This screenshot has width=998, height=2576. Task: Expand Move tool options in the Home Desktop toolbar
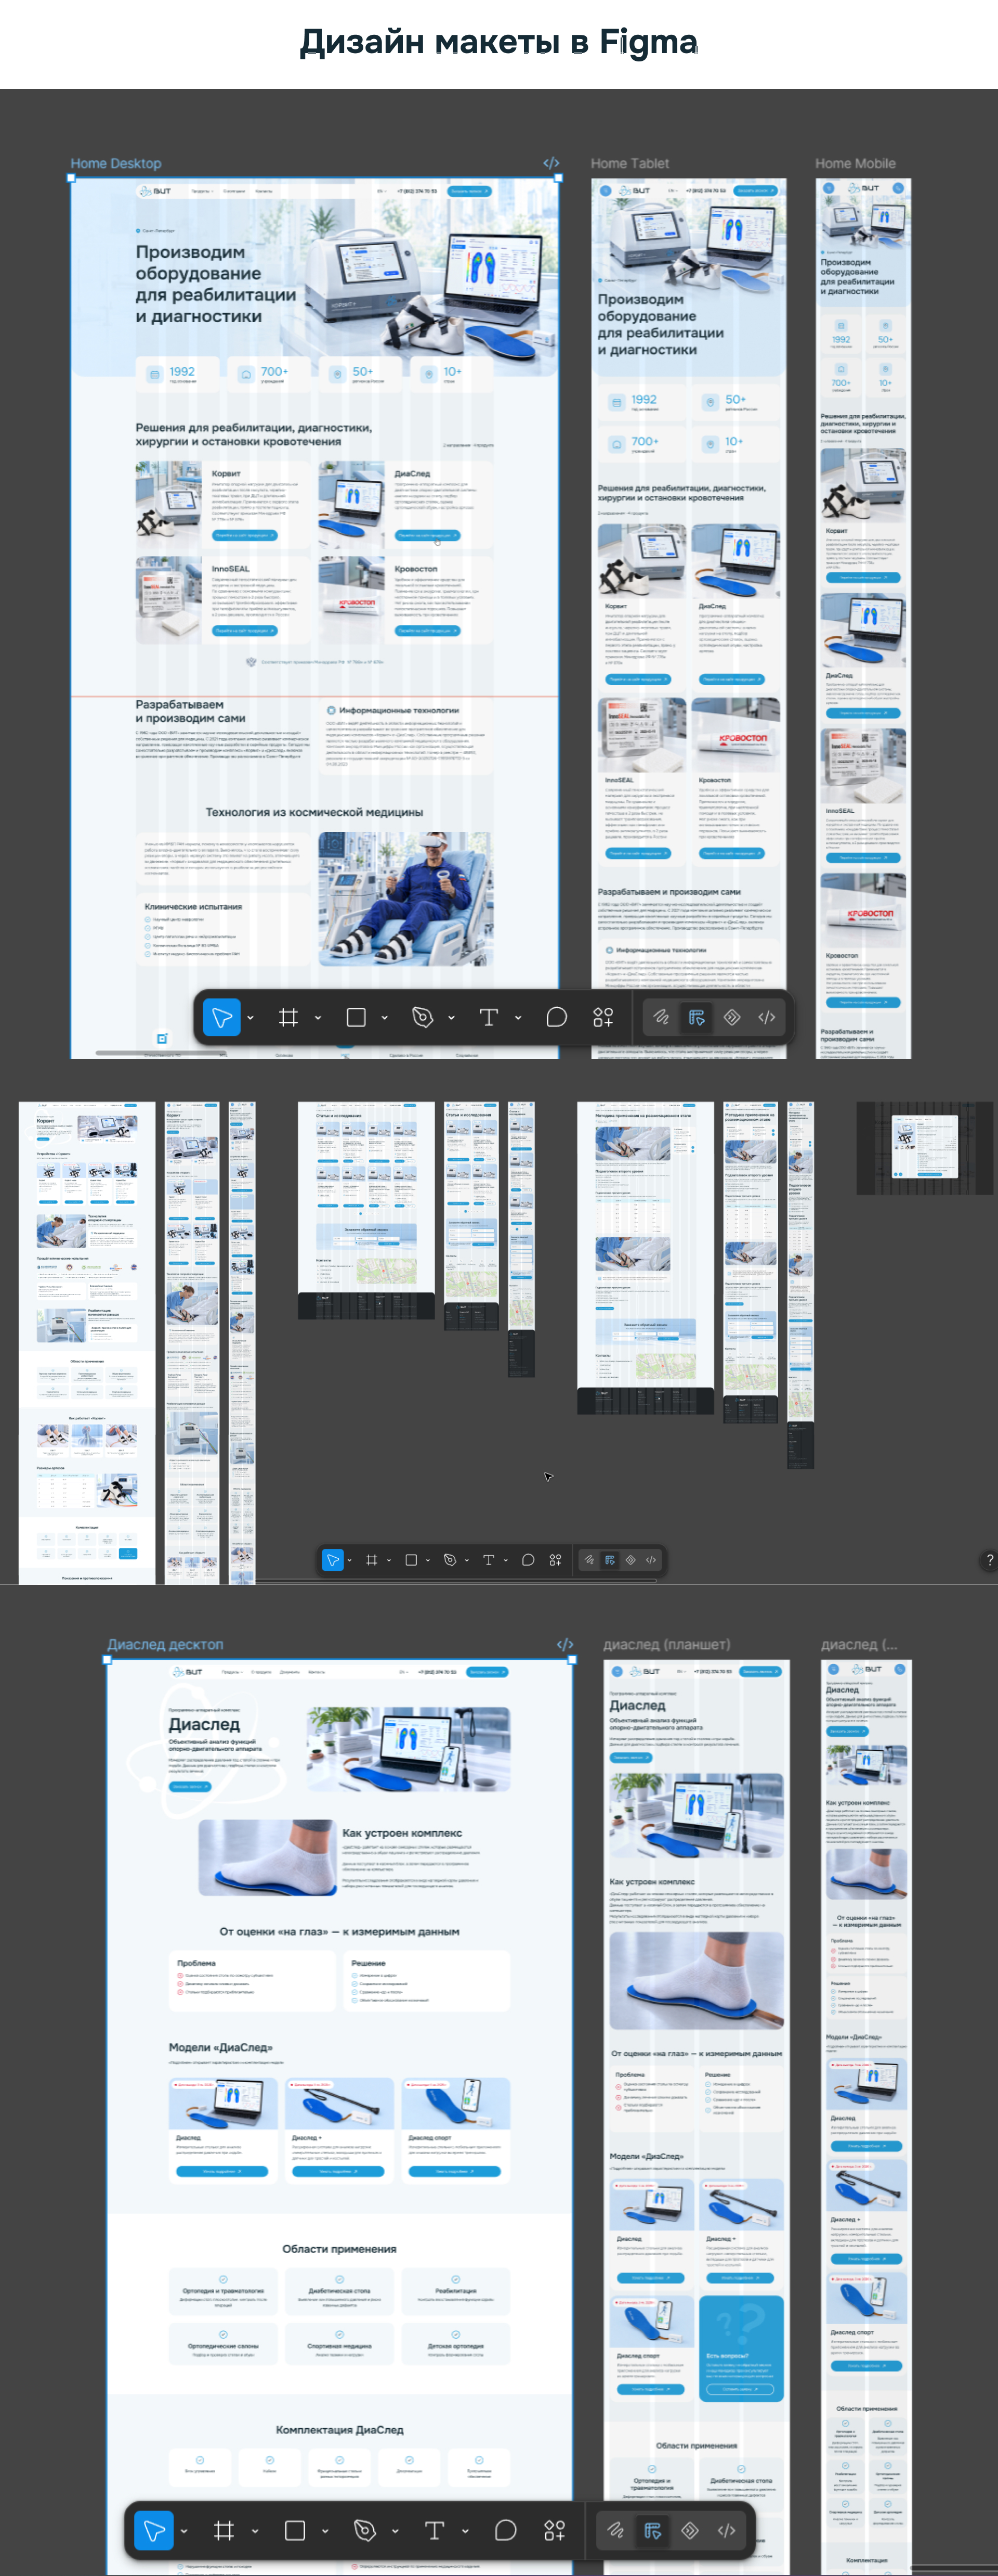tap(249, 1019)
